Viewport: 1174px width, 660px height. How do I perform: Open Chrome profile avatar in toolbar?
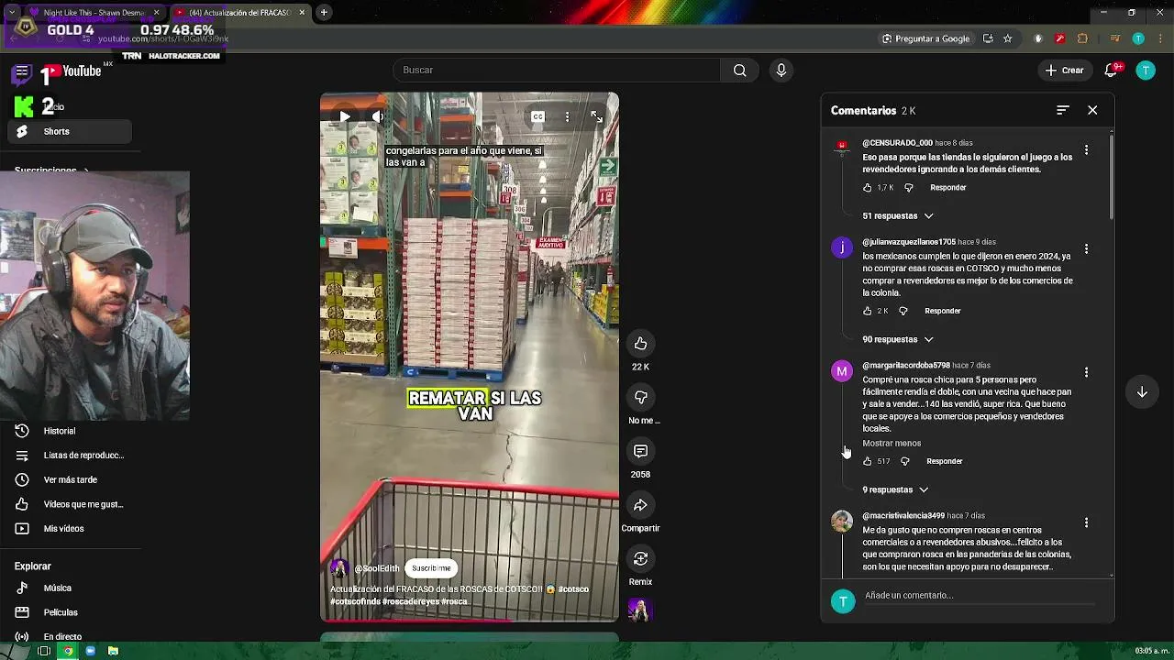click(x=1138, y=38)
